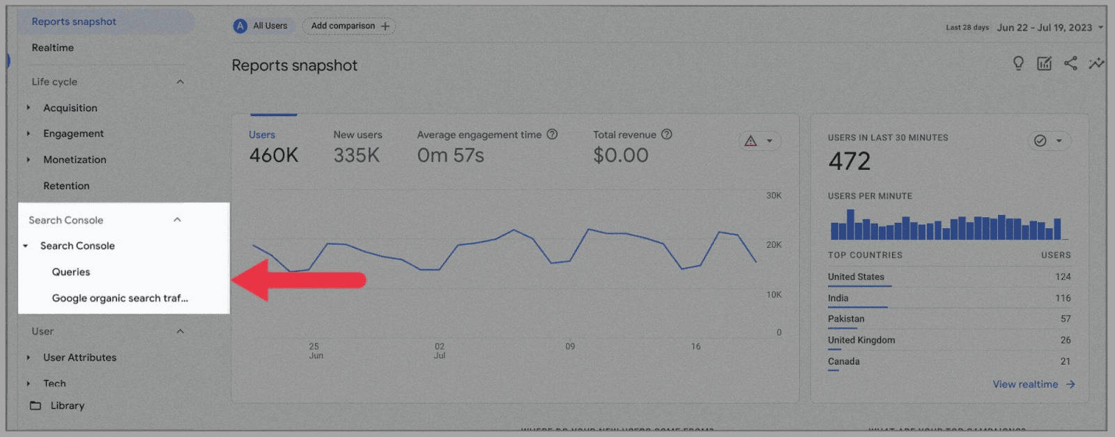
Task: Open Google organic search traffic report
Action: 120,299
